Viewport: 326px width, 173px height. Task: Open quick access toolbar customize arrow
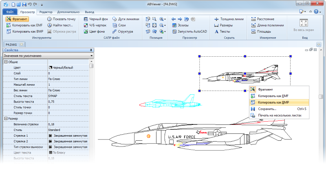tap(42, 4)
